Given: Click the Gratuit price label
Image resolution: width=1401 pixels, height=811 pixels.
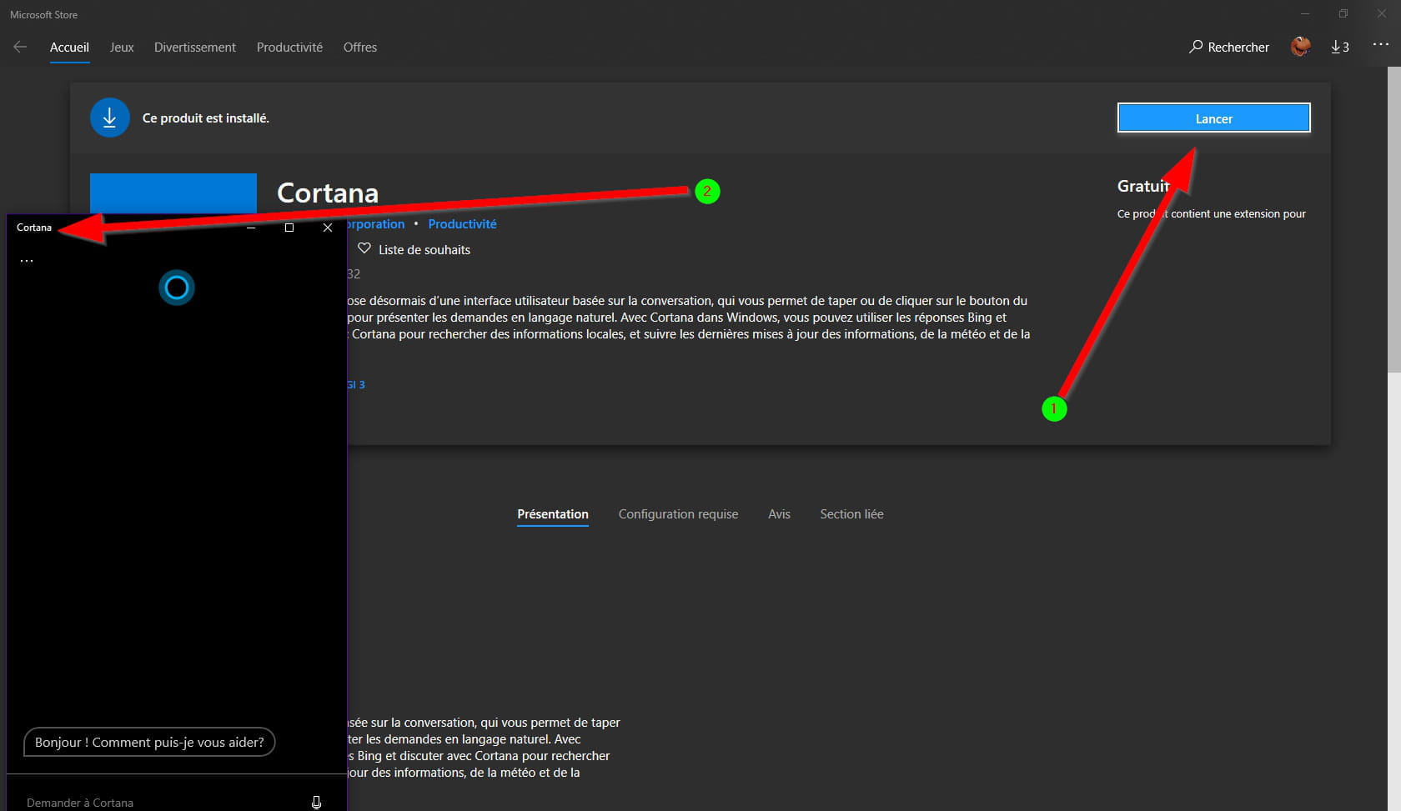Looking at the screenshot, I should [1143, 186].
